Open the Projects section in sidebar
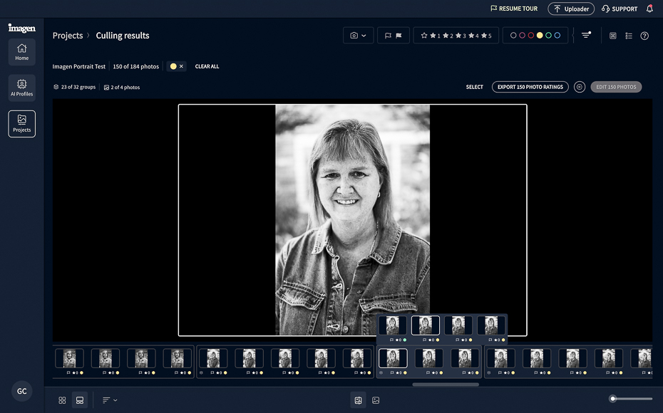 (21, 123)
